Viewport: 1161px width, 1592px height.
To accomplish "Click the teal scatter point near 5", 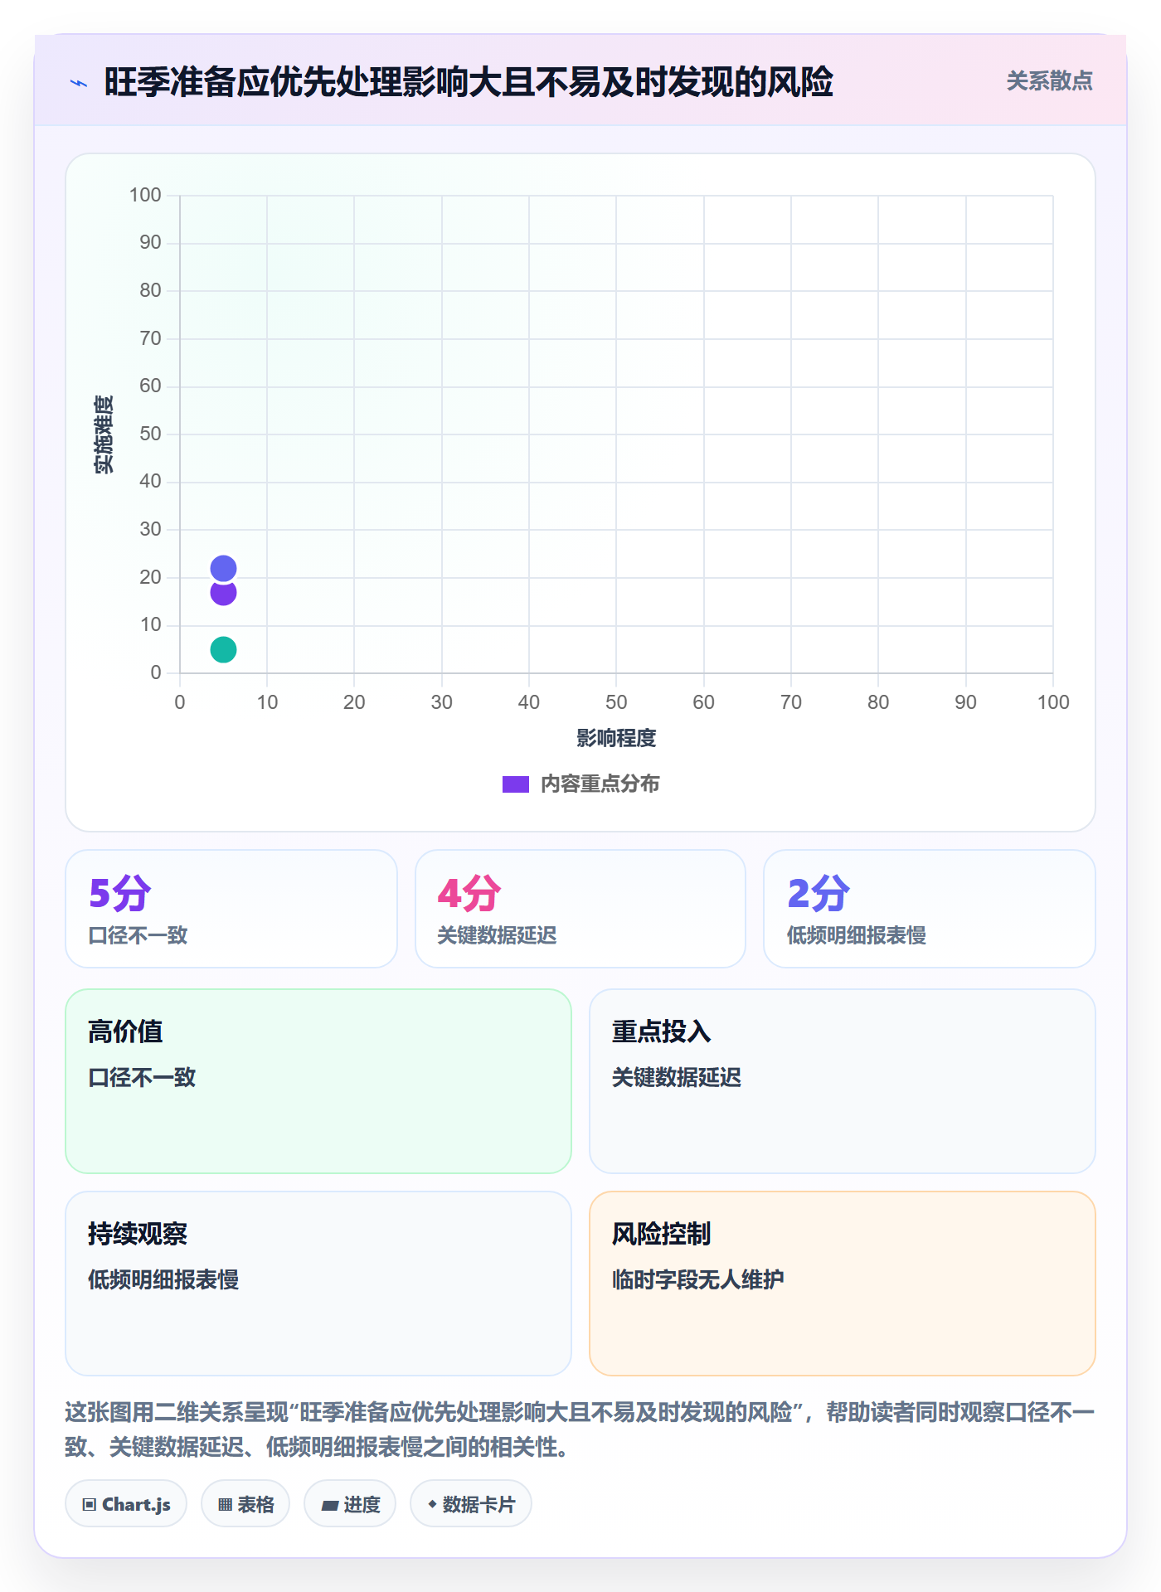I will (223, 649).
